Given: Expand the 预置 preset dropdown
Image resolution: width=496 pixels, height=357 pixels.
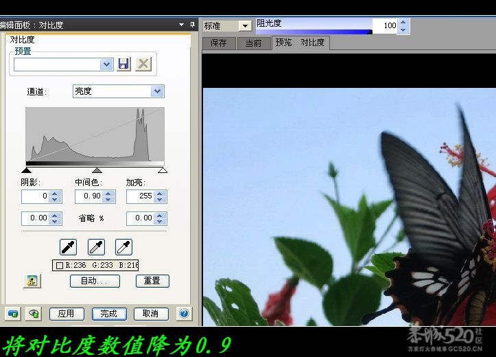Looking at the screenshot, I should point(106,65).
